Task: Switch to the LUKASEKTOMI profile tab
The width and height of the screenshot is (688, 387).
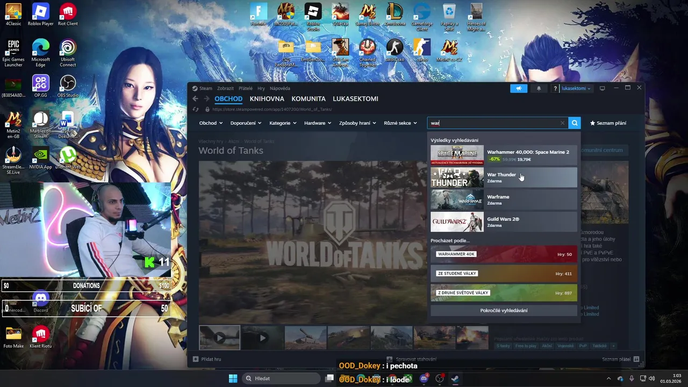Action: (x=355, y=99)
